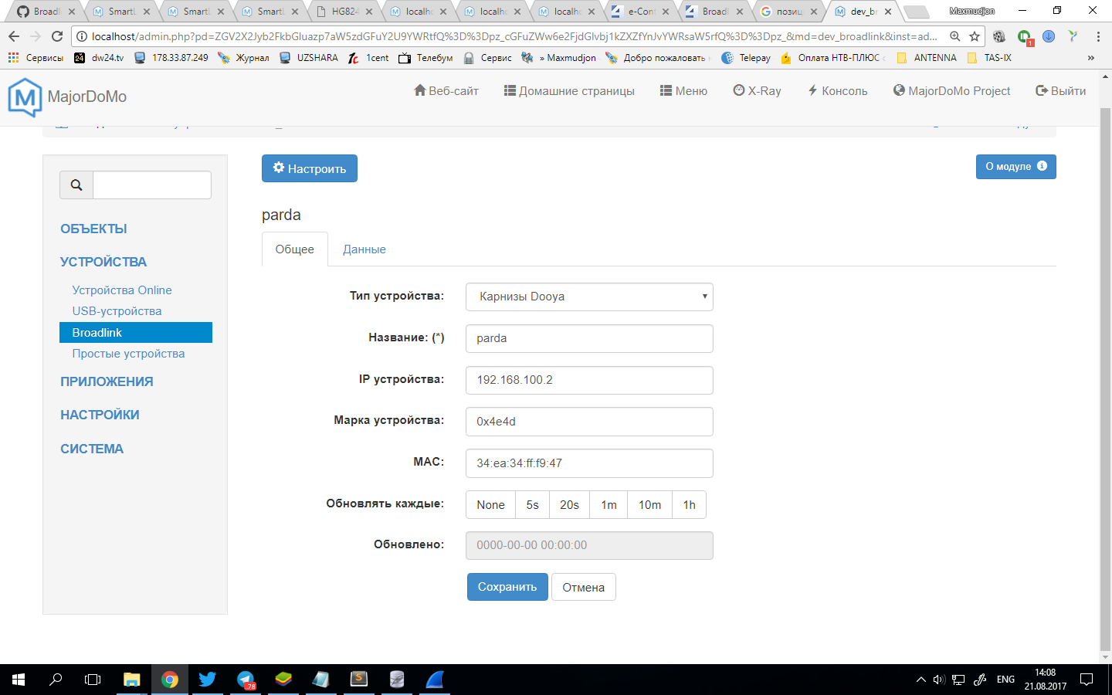Switch to the Данные tab
Image resolution: width=1112 pixels, height=695 pixels.
364,249
